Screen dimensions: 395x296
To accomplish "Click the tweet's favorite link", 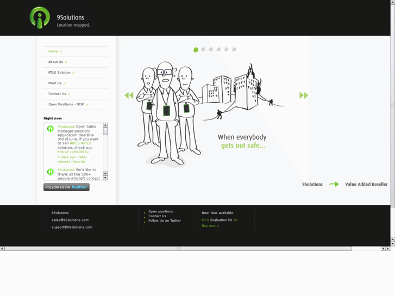I will pyautogui.click(x=79, y=161).
